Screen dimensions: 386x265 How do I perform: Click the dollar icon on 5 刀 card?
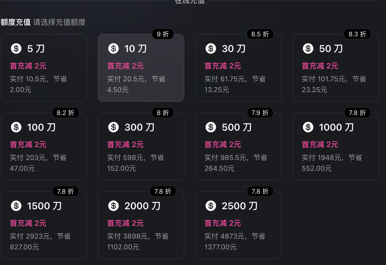click(16, 49)
